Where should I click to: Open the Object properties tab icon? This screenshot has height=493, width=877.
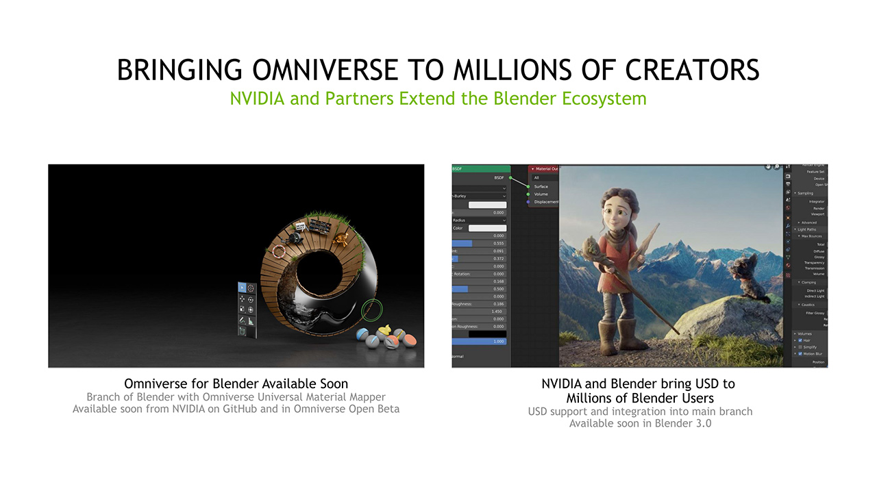point(788,216)
